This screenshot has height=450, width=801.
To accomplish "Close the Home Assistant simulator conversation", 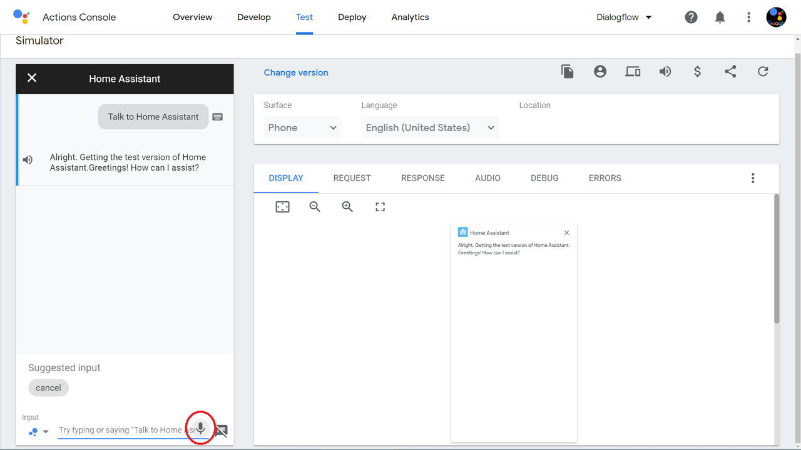I will 32,78.
